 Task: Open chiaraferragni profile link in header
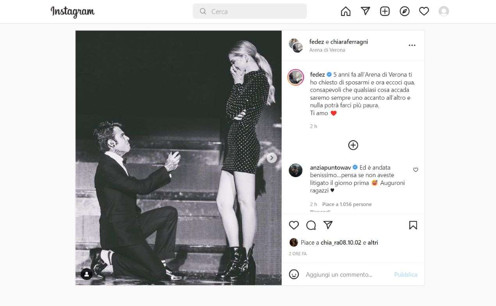[x=349, y=42]
